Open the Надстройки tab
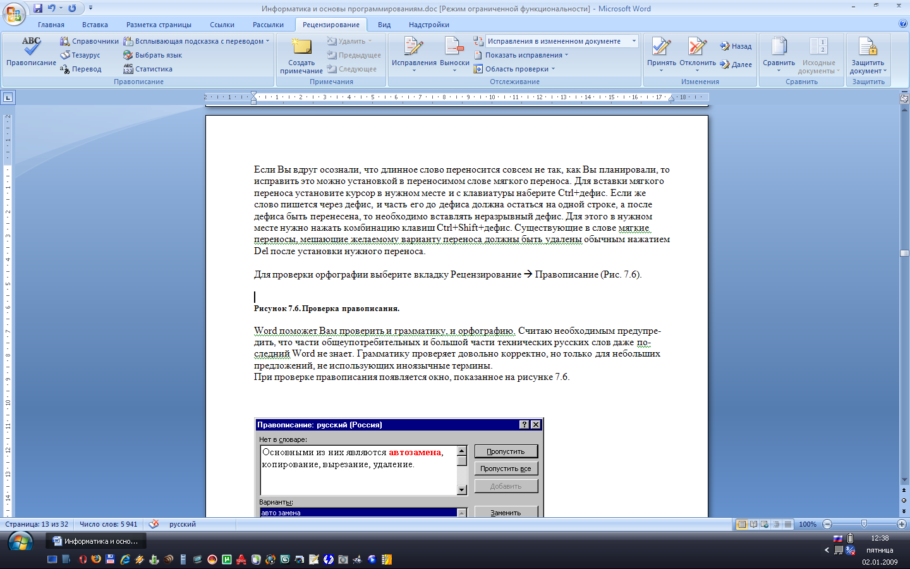The height and width of the screenshot is (569, 910). (x=429, y=25)
